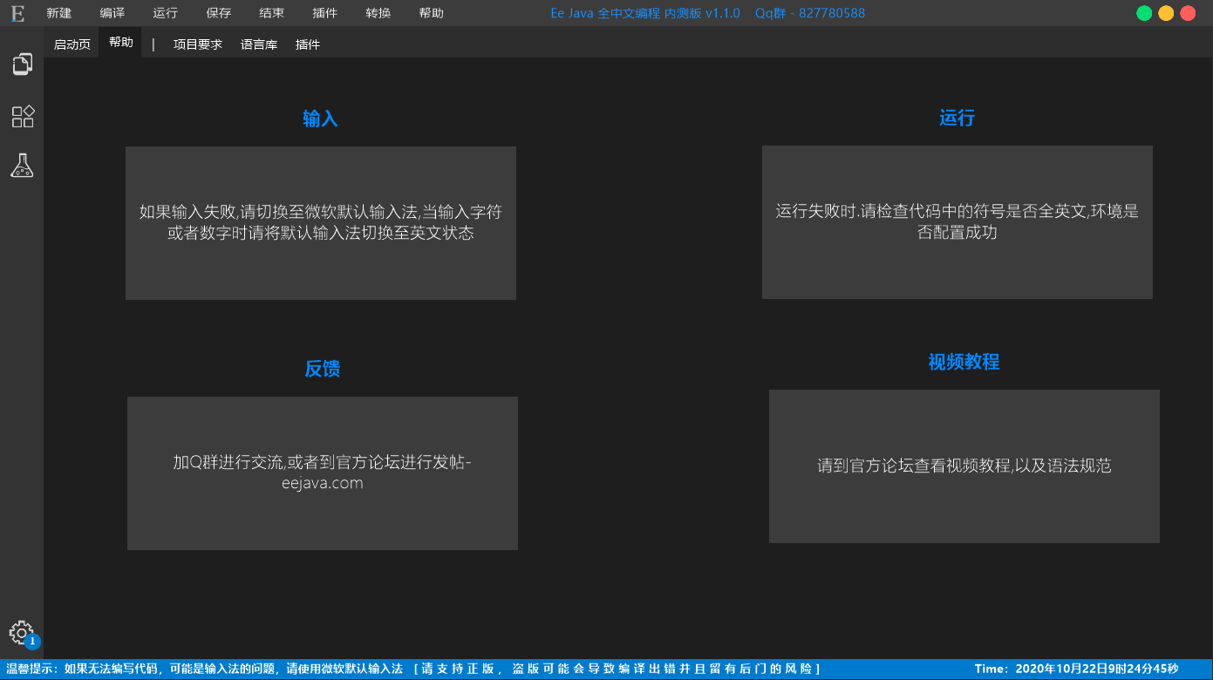Viewport: 1213px width, 680px height.
Task: Open the 帮助 menu in top bar
Action: [432, 13]
